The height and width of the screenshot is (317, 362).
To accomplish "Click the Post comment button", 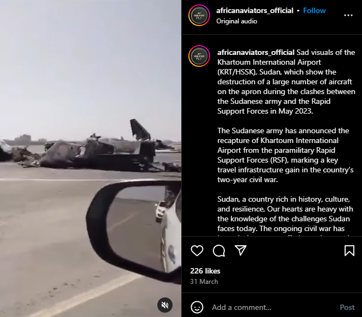I will [x=347, y=307].
